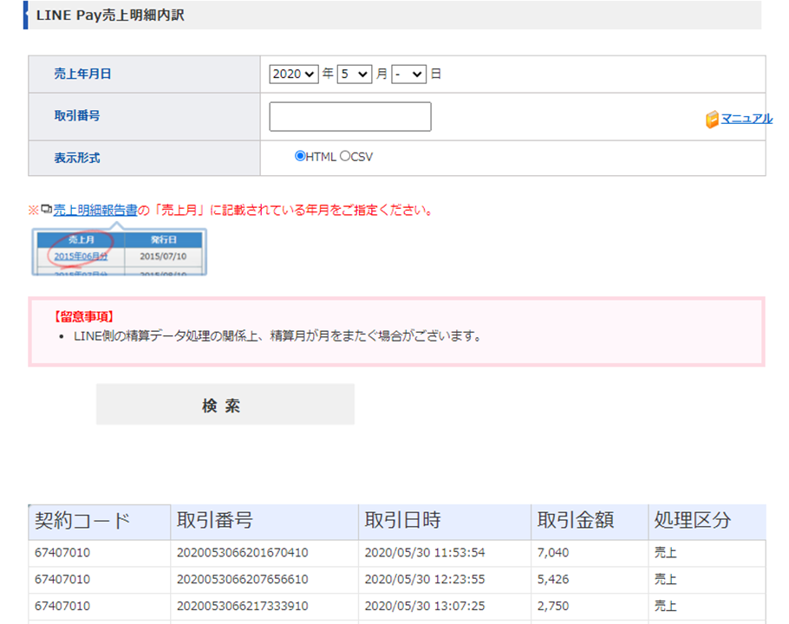Open the day dropdown showing a dash
The width and height of the screenshot is (789, 624).
point(408,74)
